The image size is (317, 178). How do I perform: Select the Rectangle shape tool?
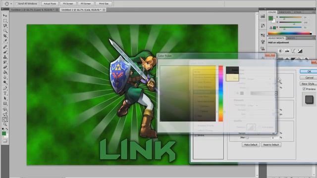(5, 103)
